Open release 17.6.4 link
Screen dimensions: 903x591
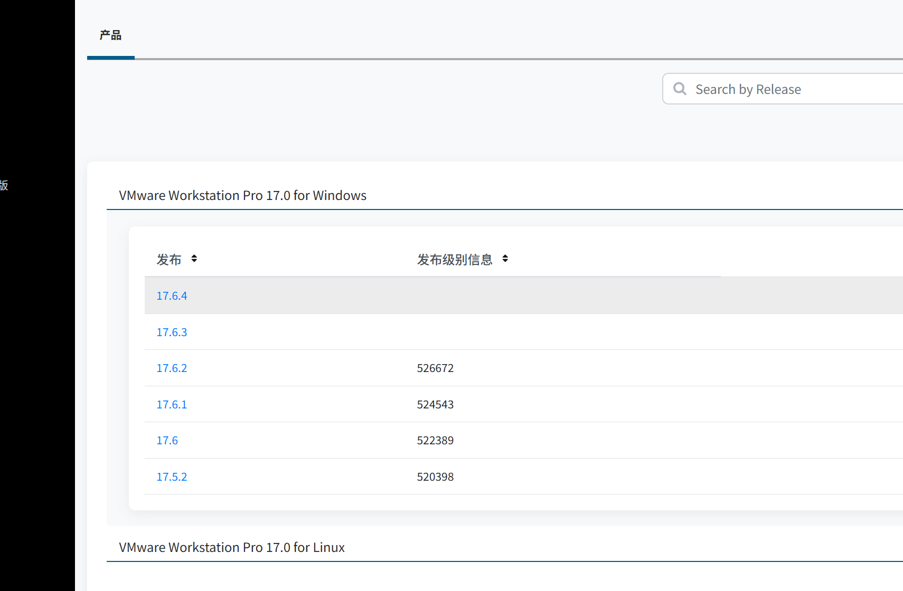172,296
